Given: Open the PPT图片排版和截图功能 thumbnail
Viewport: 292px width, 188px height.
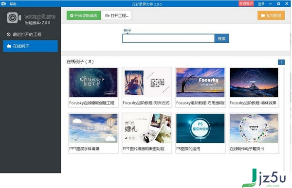Looking at the screenshot, I should 147,128.
